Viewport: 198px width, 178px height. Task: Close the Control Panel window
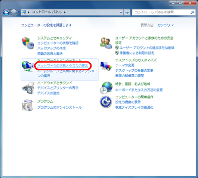[x=190, y=3]
